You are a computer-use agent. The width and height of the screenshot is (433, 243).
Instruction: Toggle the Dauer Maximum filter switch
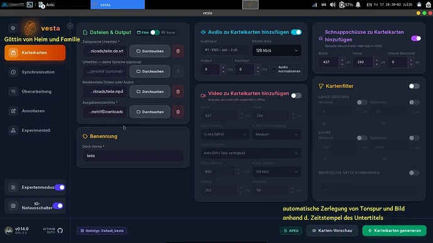tap(414, 138)
